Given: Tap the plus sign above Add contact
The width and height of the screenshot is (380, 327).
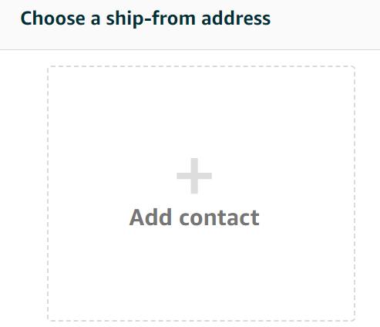Looking at the screenshot, I should (194, 176).
